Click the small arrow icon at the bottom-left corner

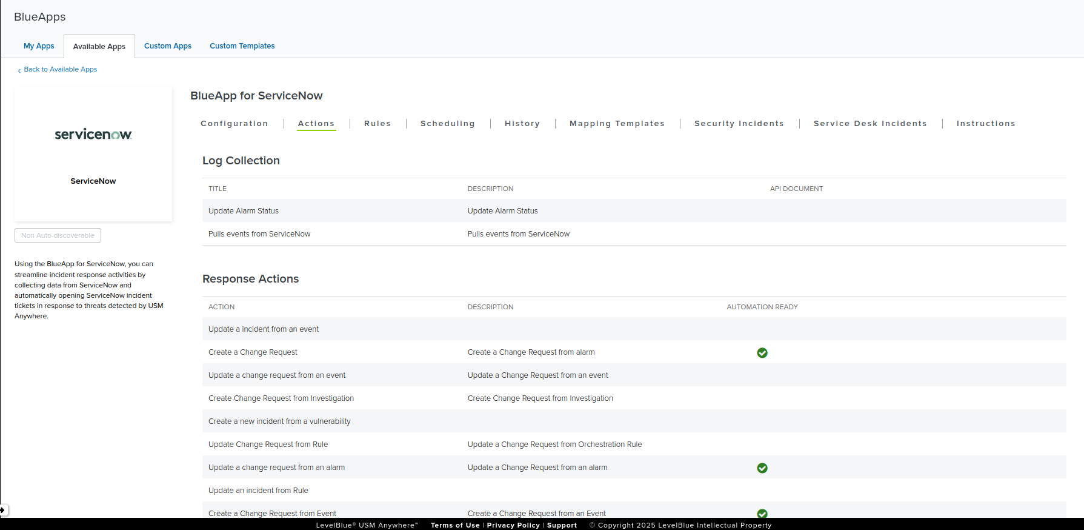coord(3,510)
